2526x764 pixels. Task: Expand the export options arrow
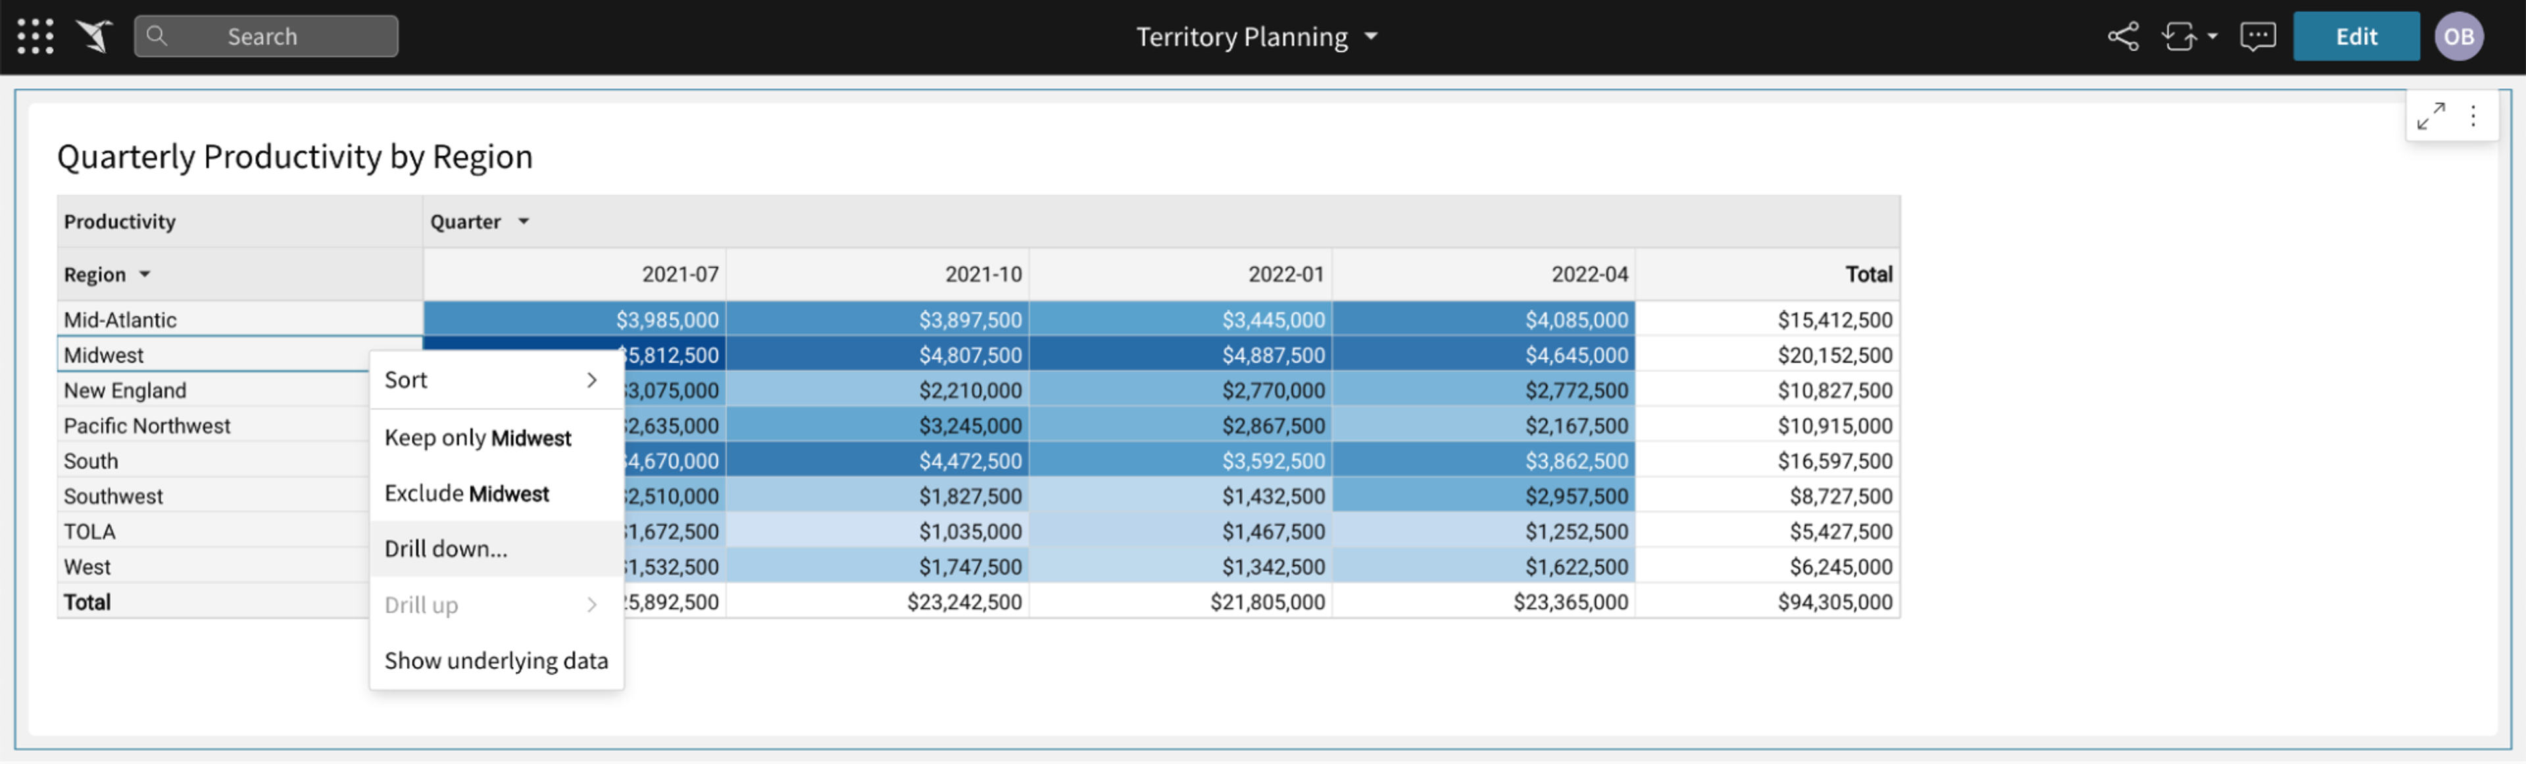click(x=2212, y=37)
